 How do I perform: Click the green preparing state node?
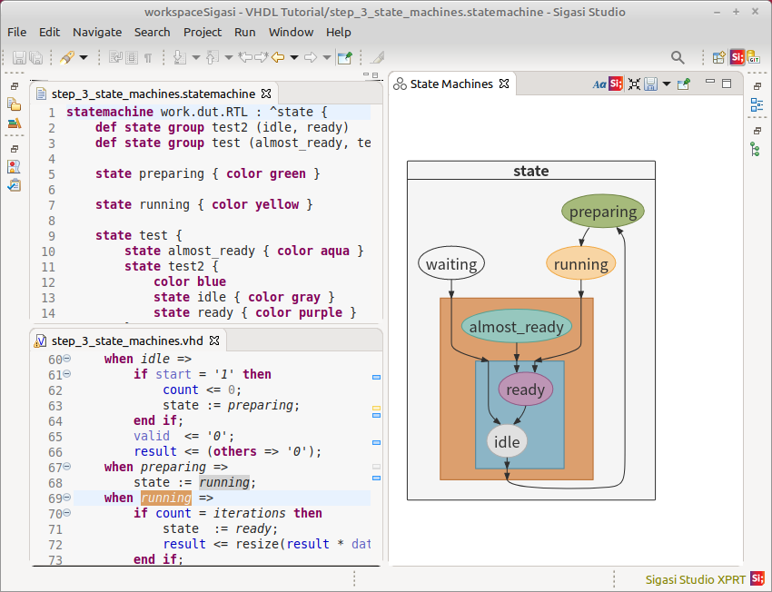(603, 212)
